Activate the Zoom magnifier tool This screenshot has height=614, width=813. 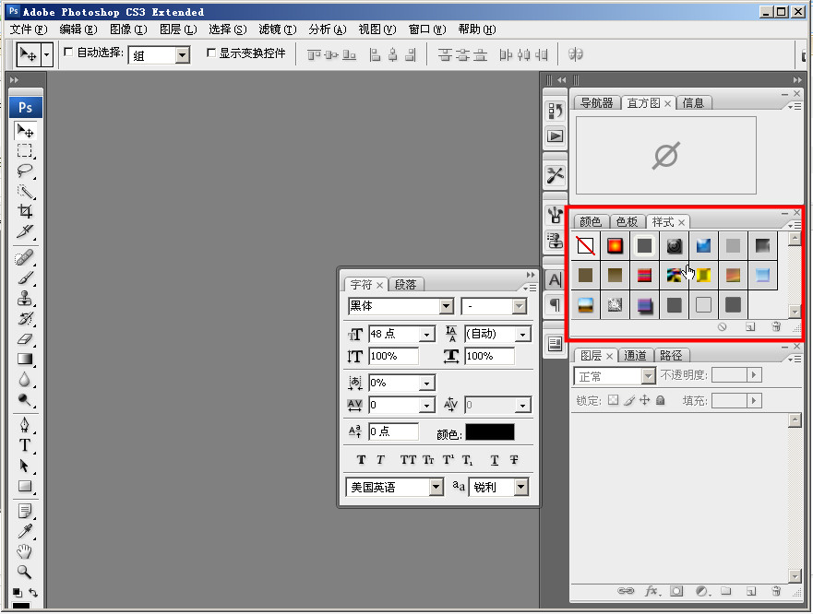point(25,572)
